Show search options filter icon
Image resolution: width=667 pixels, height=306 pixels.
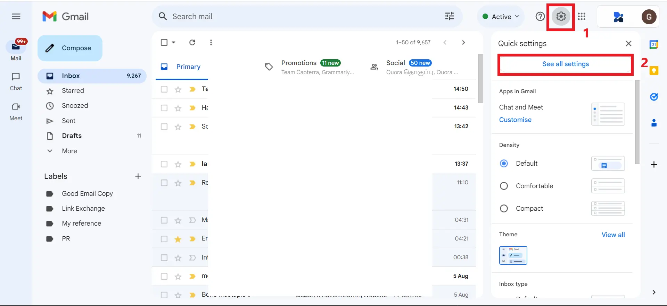[x=450, y=16]
